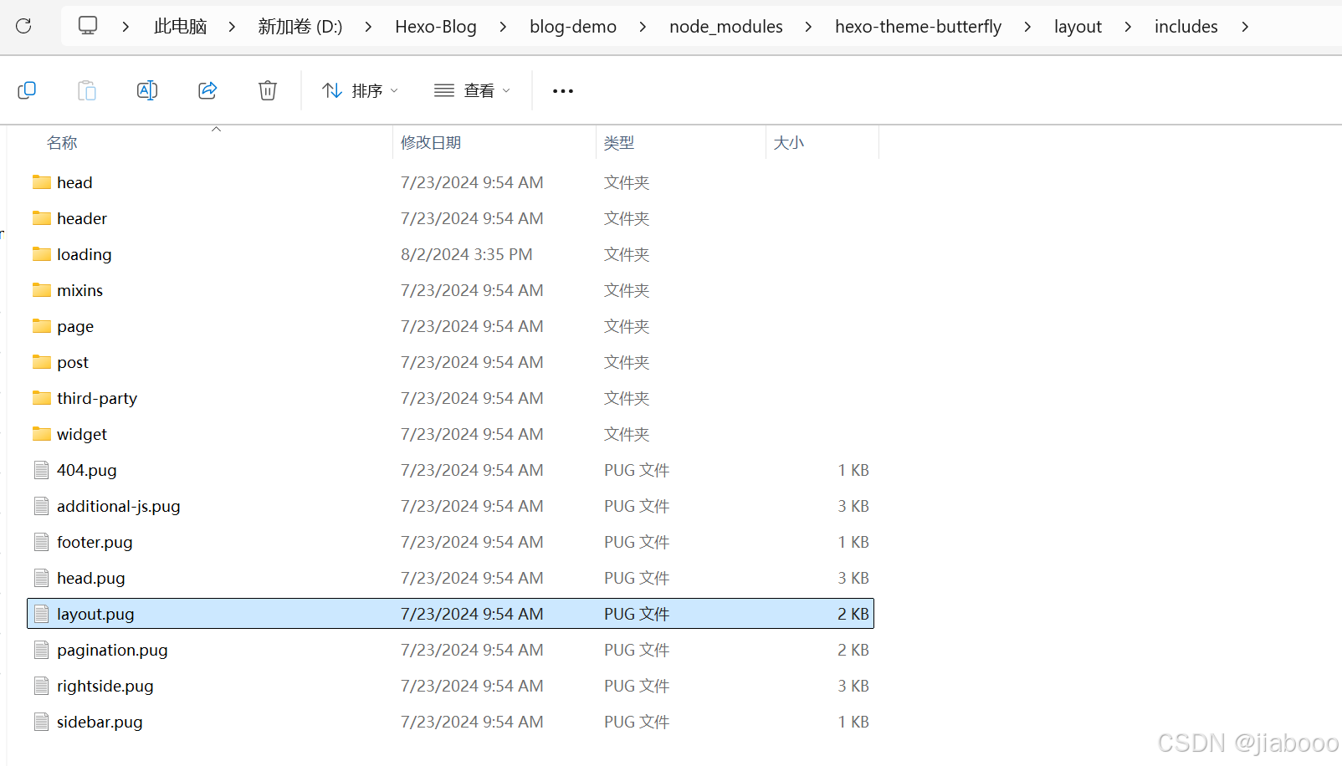
Task: Navigate to blog-demo breadcrumb
Action: tap(573, 27)
